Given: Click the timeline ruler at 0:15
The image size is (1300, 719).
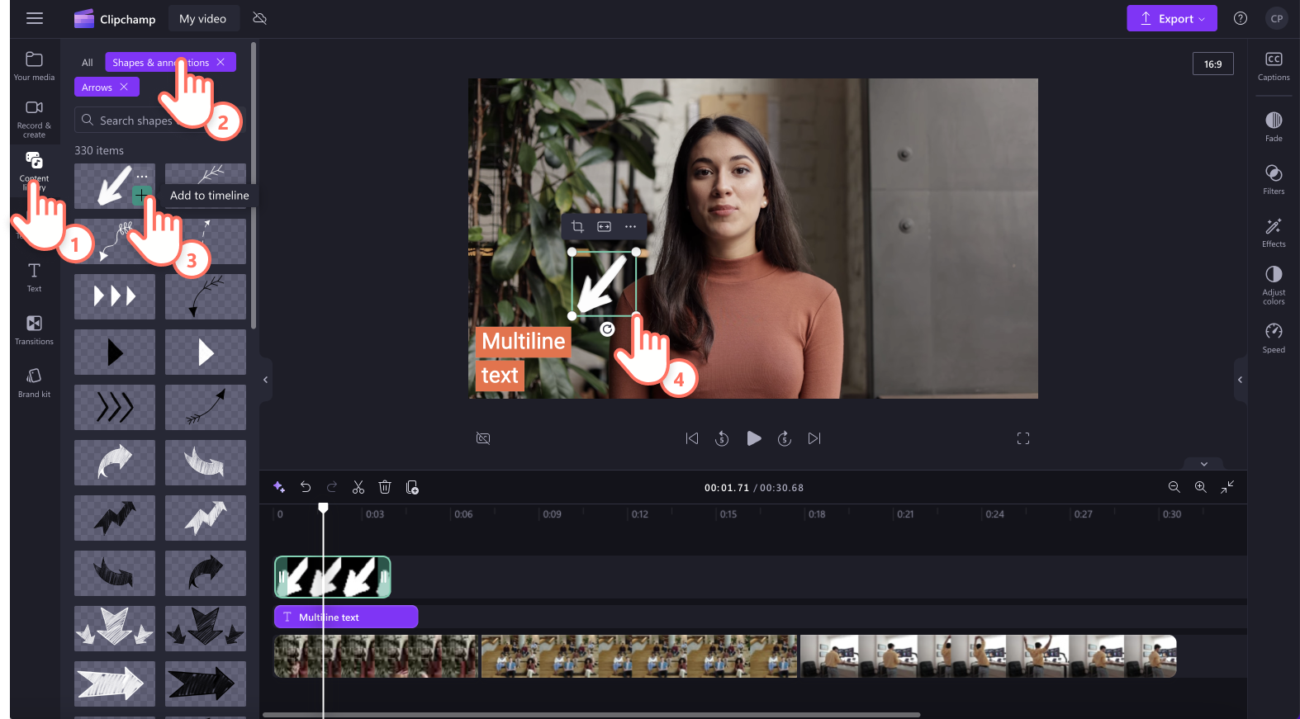Looking at the screenshot, I should [728, 514].
